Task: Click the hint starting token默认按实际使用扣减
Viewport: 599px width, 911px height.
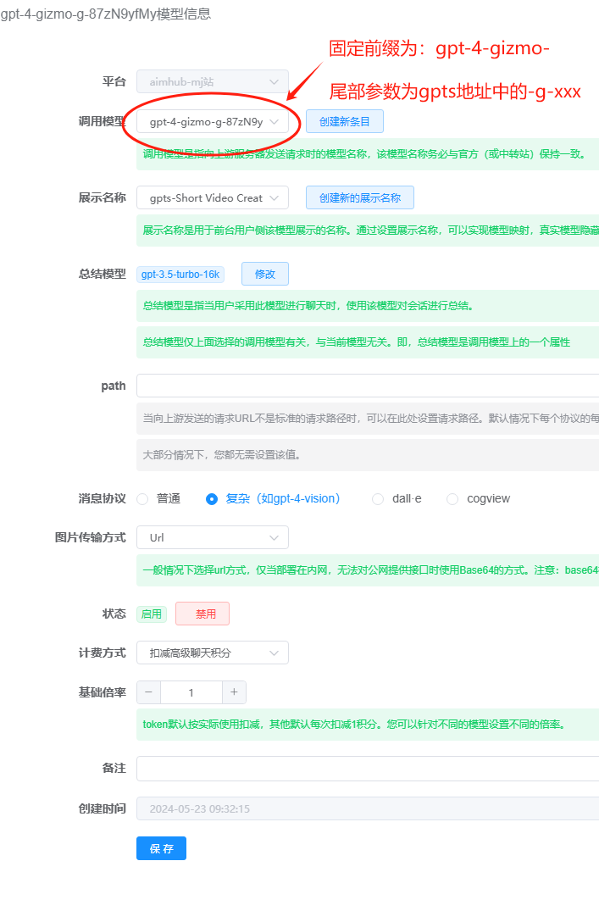Action: pos(354,725)
